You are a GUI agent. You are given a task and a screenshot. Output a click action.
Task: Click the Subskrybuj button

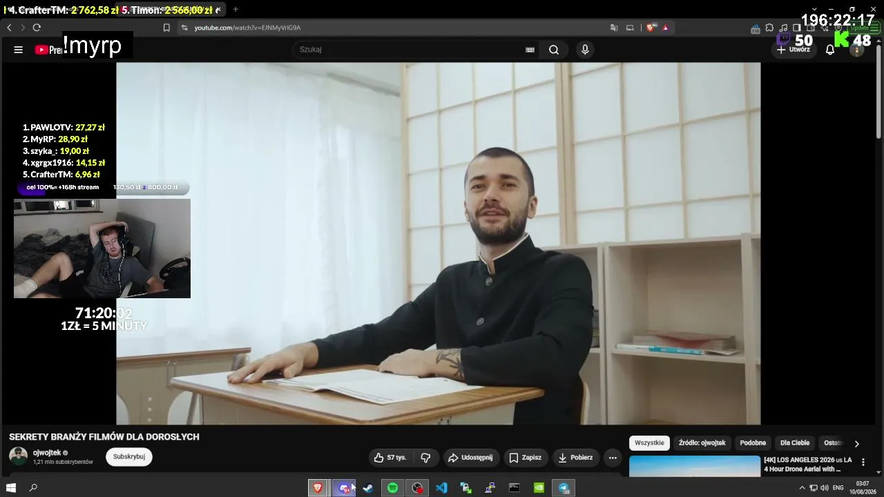click(129, 457)
